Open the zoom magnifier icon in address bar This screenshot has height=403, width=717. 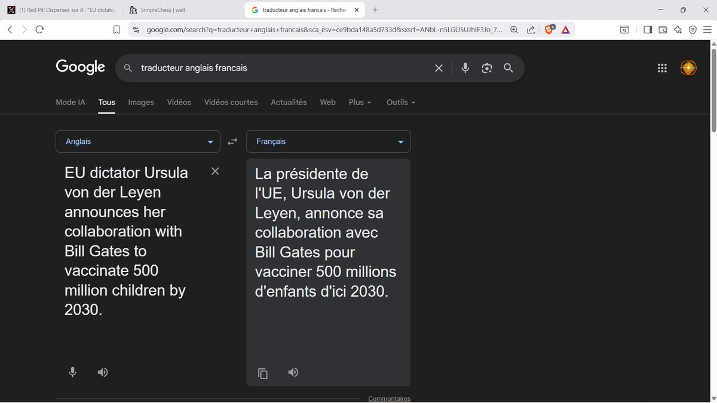click(x=514, y=29)
